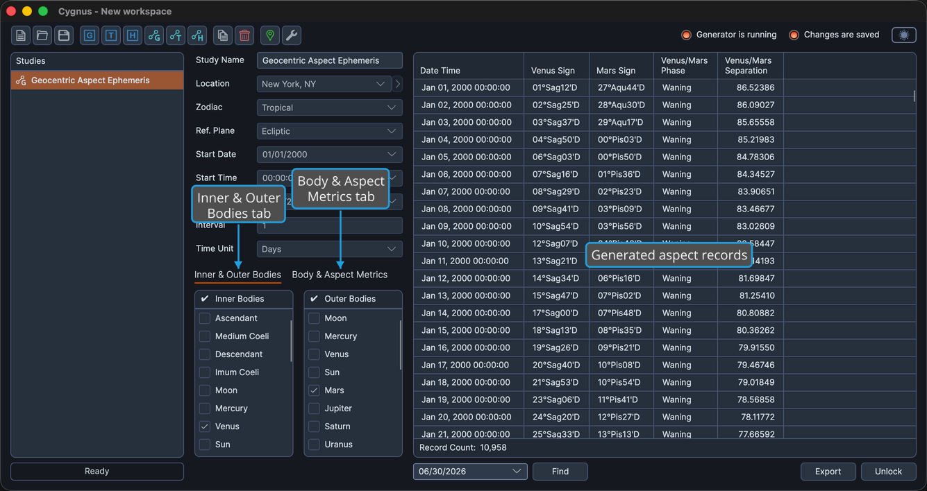Open the Time Unit dropdown Days
This screenshot has width=927, height=491.
click(x=329, y=249)
